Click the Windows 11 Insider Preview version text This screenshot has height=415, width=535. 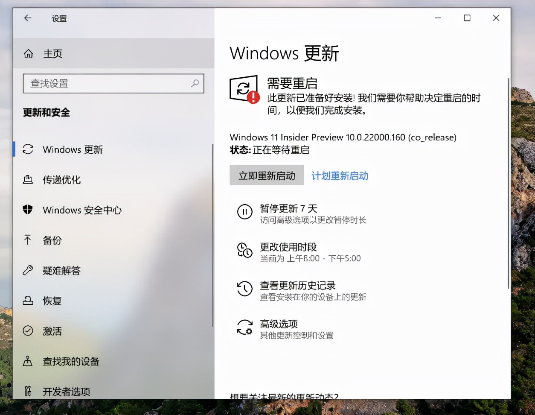[x=343, y=137]
